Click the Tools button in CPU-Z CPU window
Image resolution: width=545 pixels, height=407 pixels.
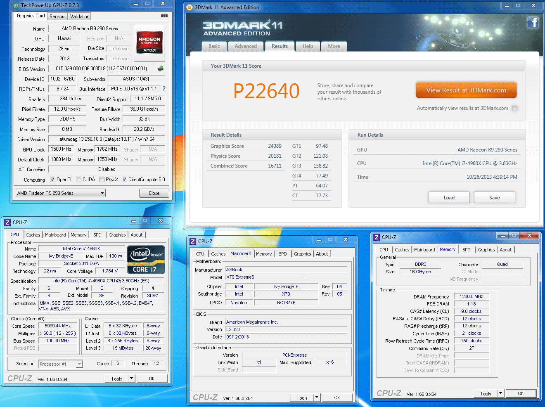[x=116, y=379]
